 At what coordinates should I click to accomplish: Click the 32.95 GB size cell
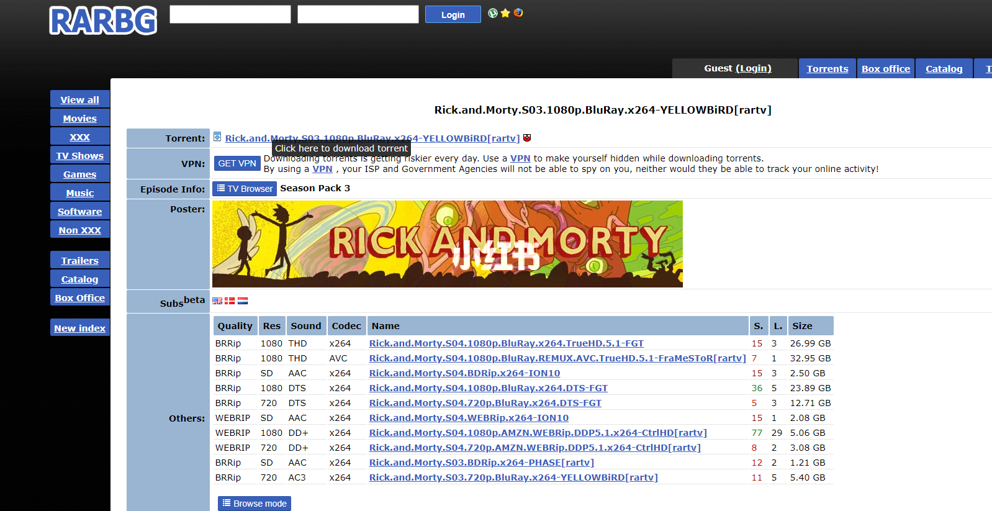[810, 358]
